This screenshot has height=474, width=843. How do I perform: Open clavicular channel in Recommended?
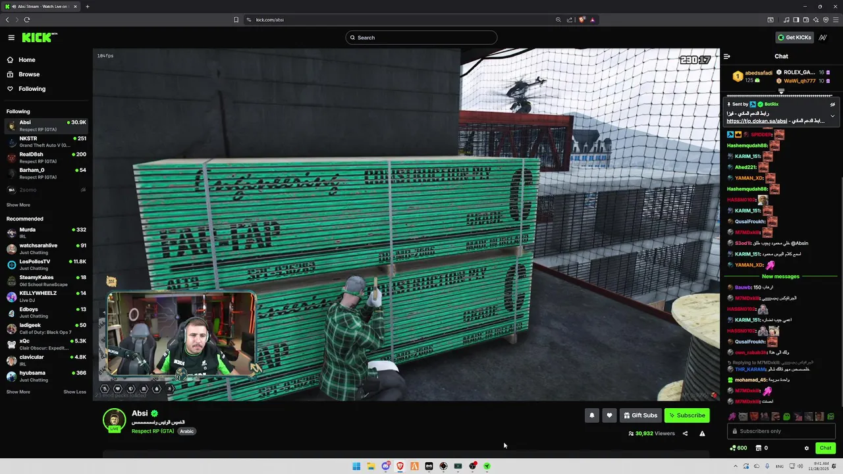pyautogui.click(x=46, y=360)
